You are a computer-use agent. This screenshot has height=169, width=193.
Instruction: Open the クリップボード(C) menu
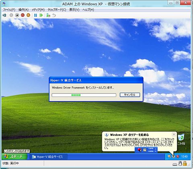point(57,10)
